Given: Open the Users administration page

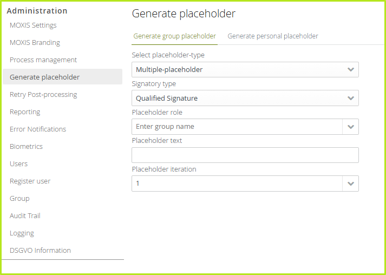Looking at the screenshot, I should point(18,164).
